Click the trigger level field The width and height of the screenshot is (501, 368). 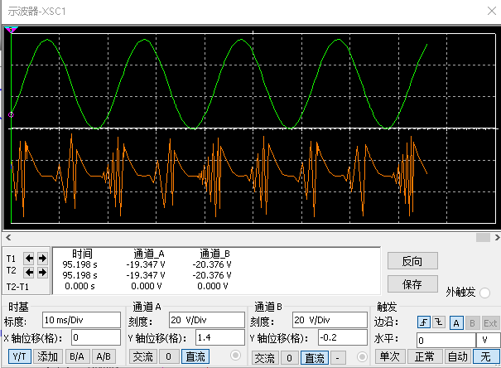(x=446, y=340)
